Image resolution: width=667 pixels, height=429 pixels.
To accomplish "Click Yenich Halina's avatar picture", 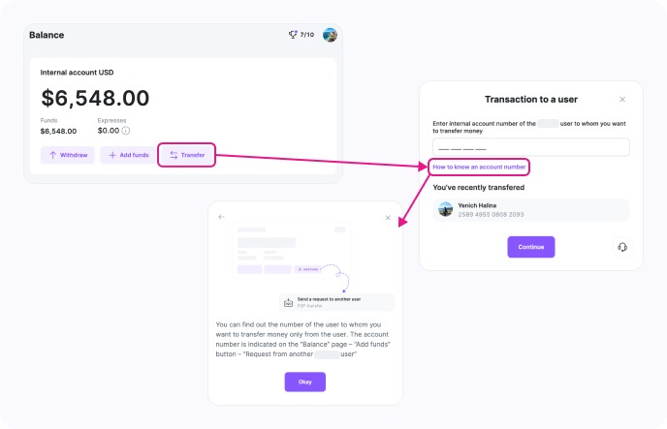I will (x=446, y=209).
